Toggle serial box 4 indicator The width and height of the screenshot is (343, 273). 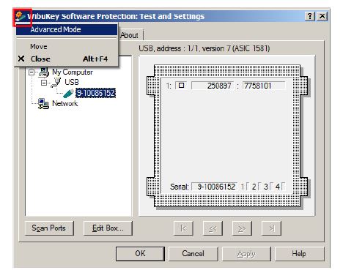click(284, 187)
